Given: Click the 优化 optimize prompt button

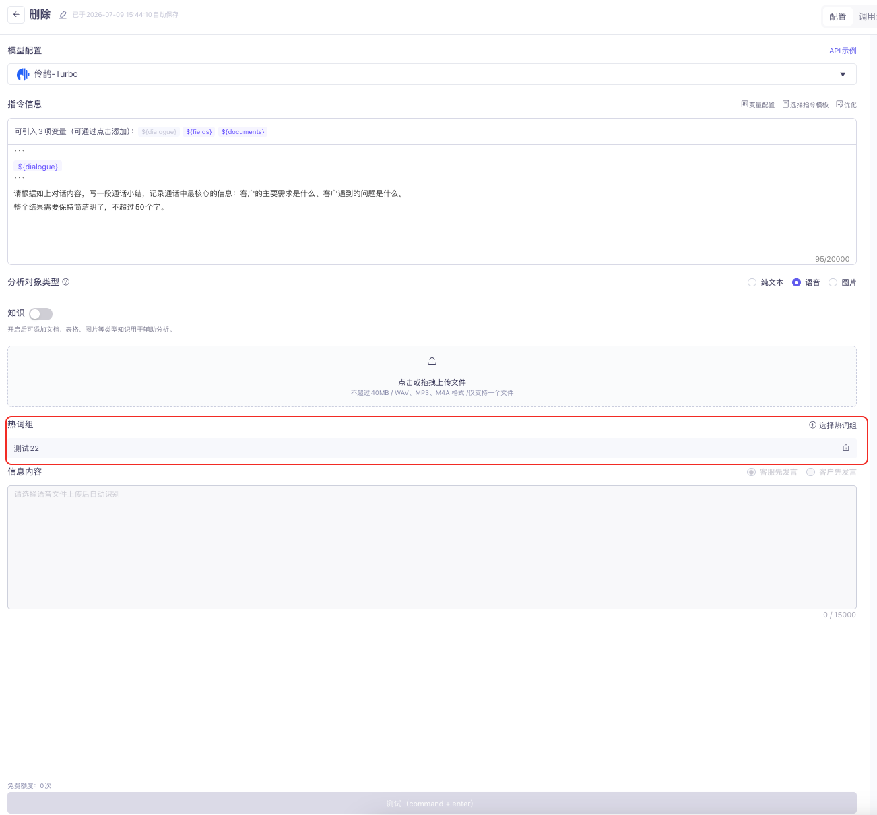Looking at the screenshot, I should (846, 104).
